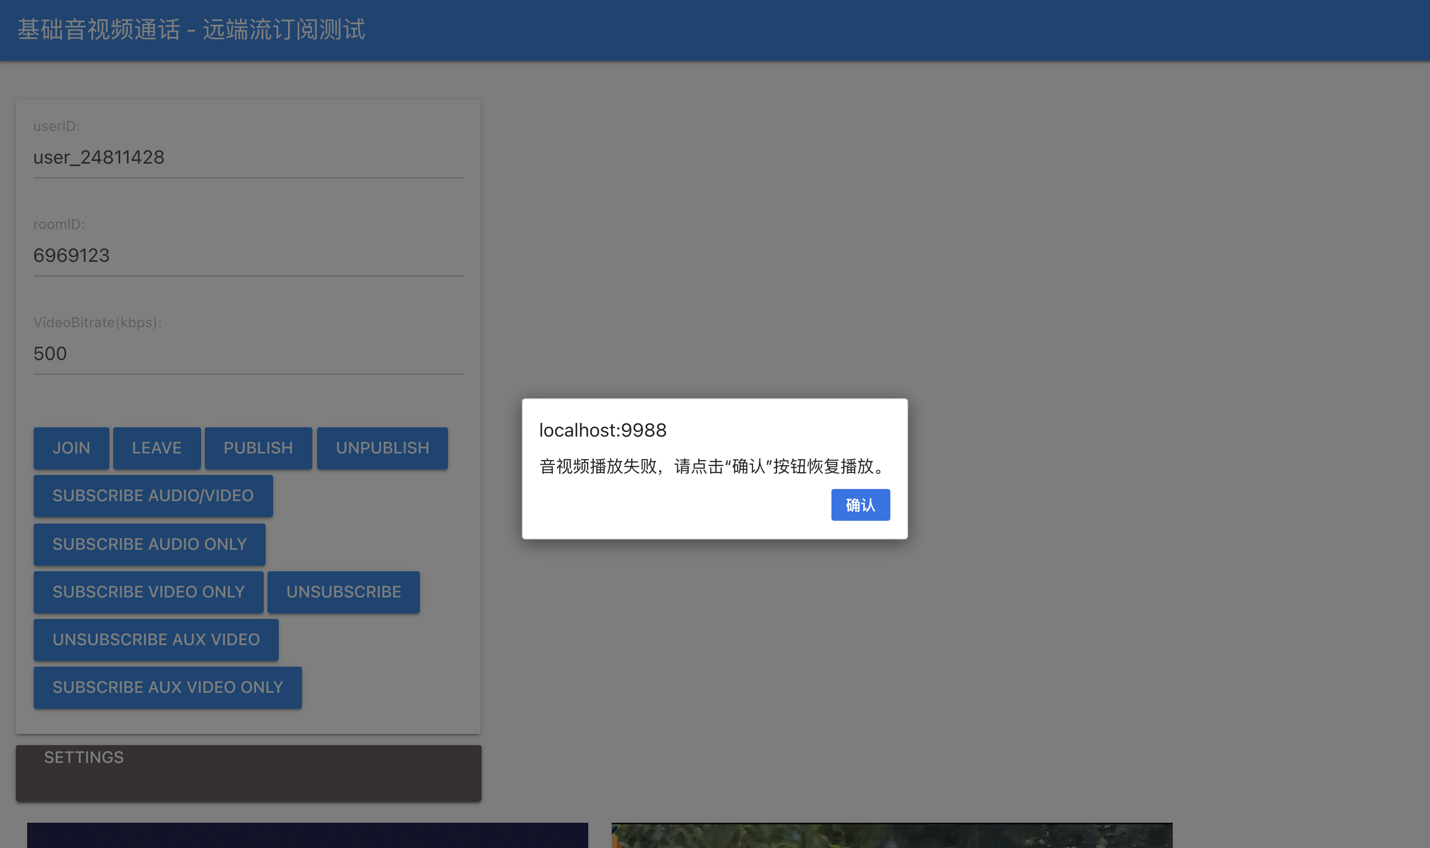Select the VideoBitrate(kbps) input field

(x=248, y=354)
